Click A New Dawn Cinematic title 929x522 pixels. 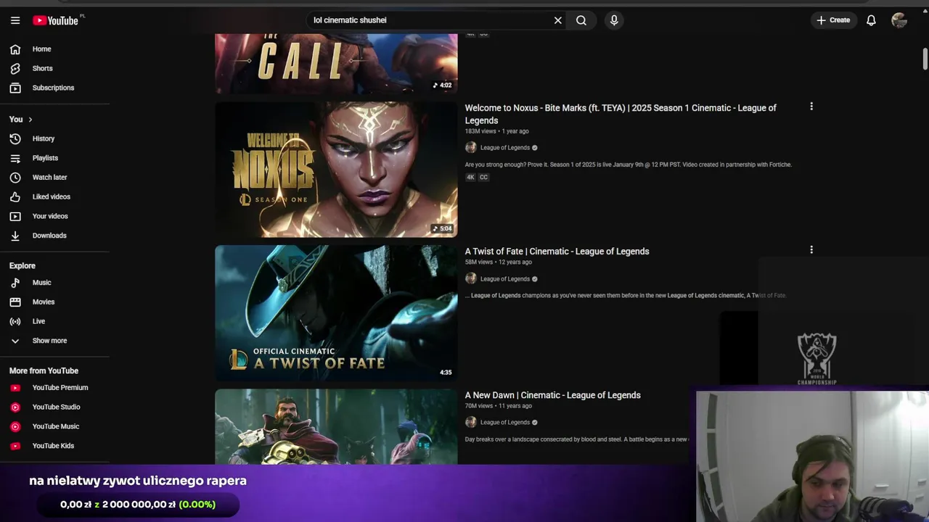point(552,395)
